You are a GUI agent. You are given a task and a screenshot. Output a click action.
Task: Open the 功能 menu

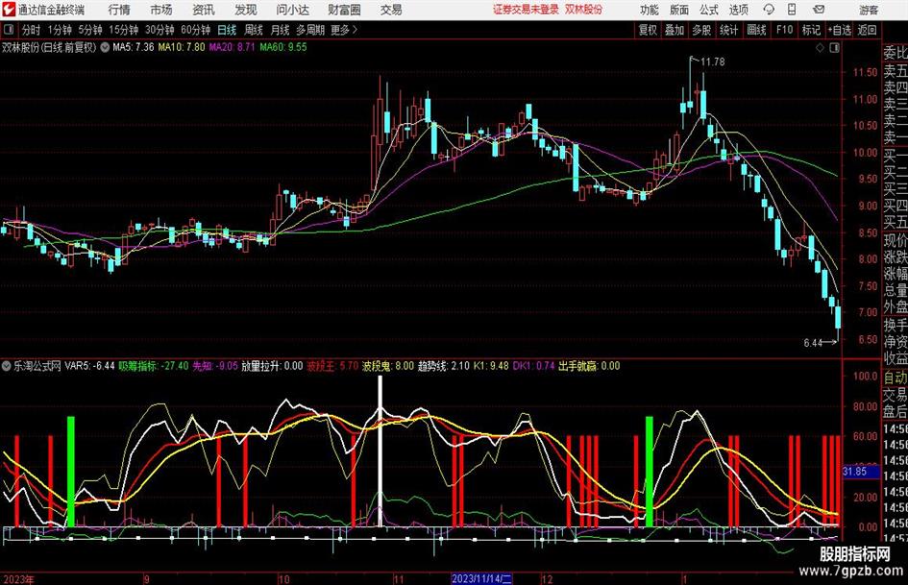tap(650, 10)
